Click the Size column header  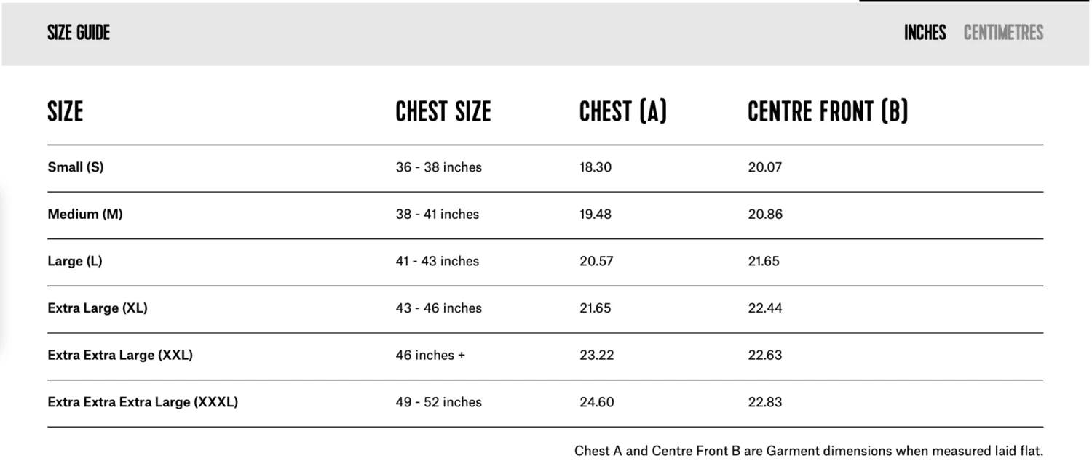[x=66, y=112]
